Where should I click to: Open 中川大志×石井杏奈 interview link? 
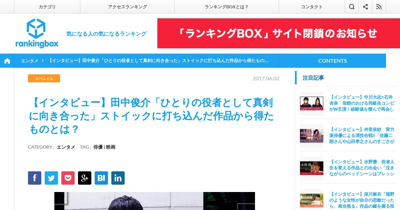(362, 103)
